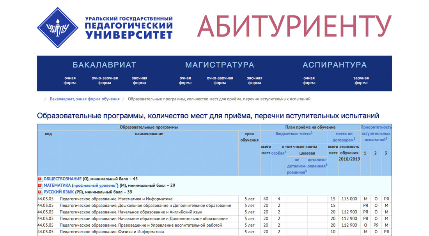Select заочная форма under АСПИРАНТУРА

coord(361,80)
